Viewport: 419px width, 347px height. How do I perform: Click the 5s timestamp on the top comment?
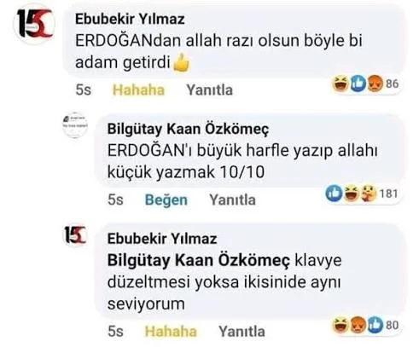[x=84, y=90]
